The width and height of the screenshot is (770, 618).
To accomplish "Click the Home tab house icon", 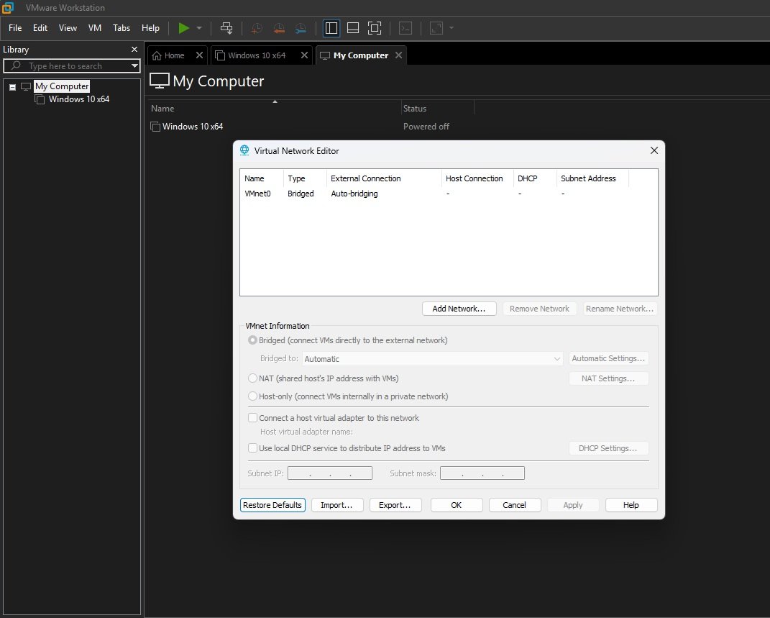I will 157,55.
